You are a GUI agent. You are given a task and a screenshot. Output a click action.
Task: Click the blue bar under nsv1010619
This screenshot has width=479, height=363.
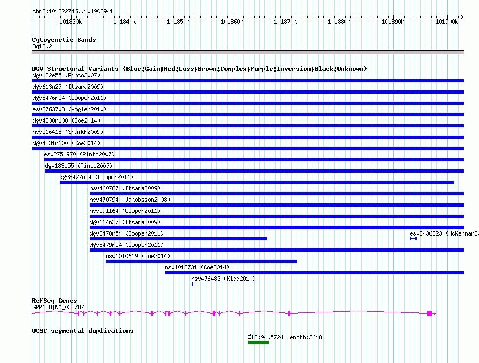pyautogui.click(x=201, y=261)
